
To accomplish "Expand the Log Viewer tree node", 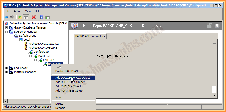I will pos(7,68).
